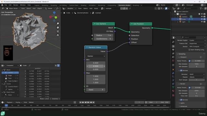Click the Render sampling presets list icon

(201, 84)
